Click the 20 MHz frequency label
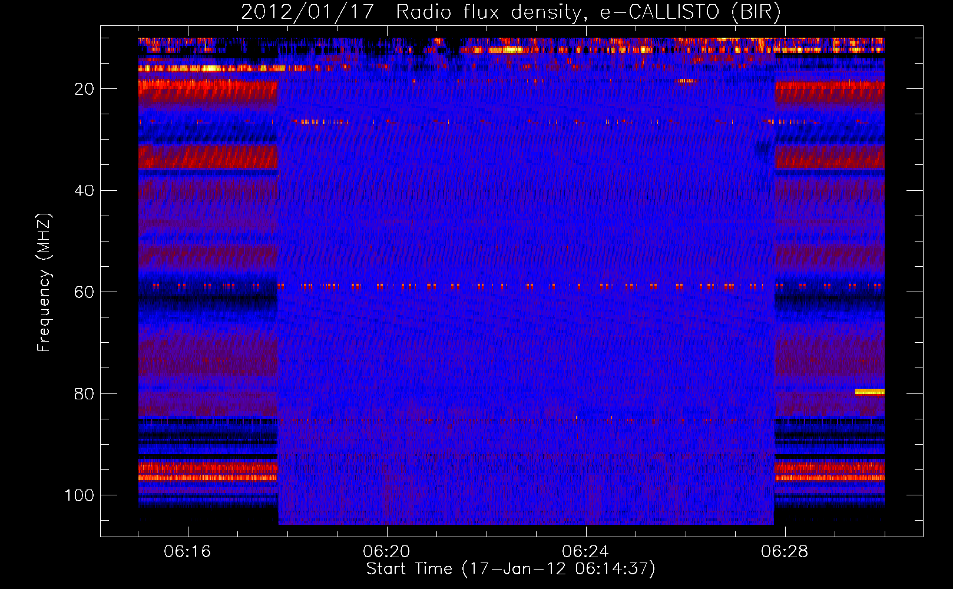The width and height of the screenshot is (953, 589). (84, 89)
